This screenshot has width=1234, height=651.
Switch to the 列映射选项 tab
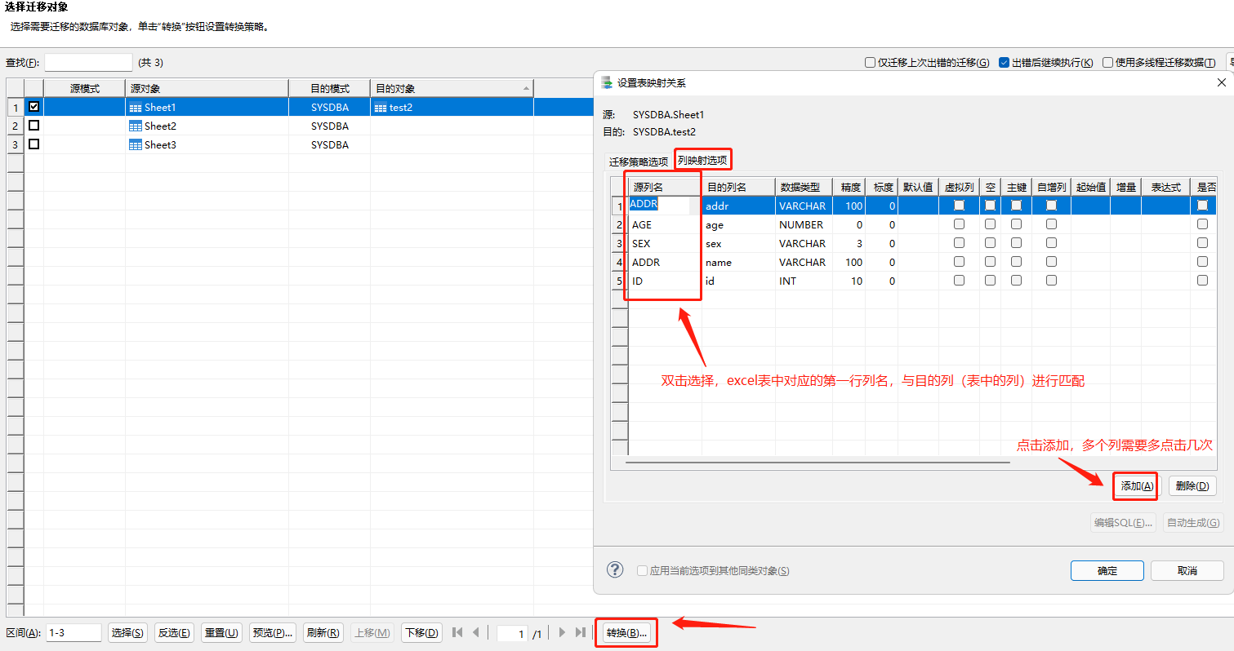702,161
